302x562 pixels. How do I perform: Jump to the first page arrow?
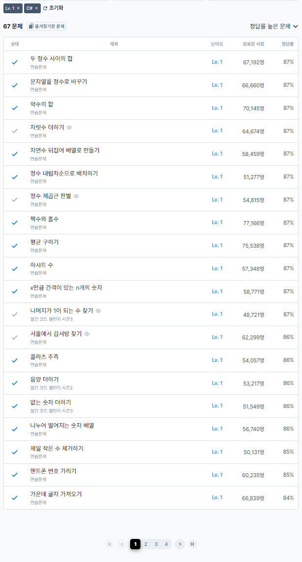[110, 544]
